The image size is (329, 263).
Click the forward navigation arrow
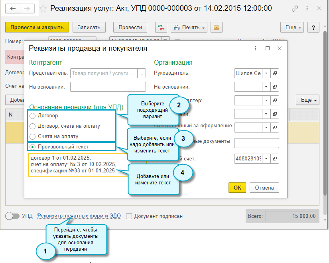tap(28, 8)
